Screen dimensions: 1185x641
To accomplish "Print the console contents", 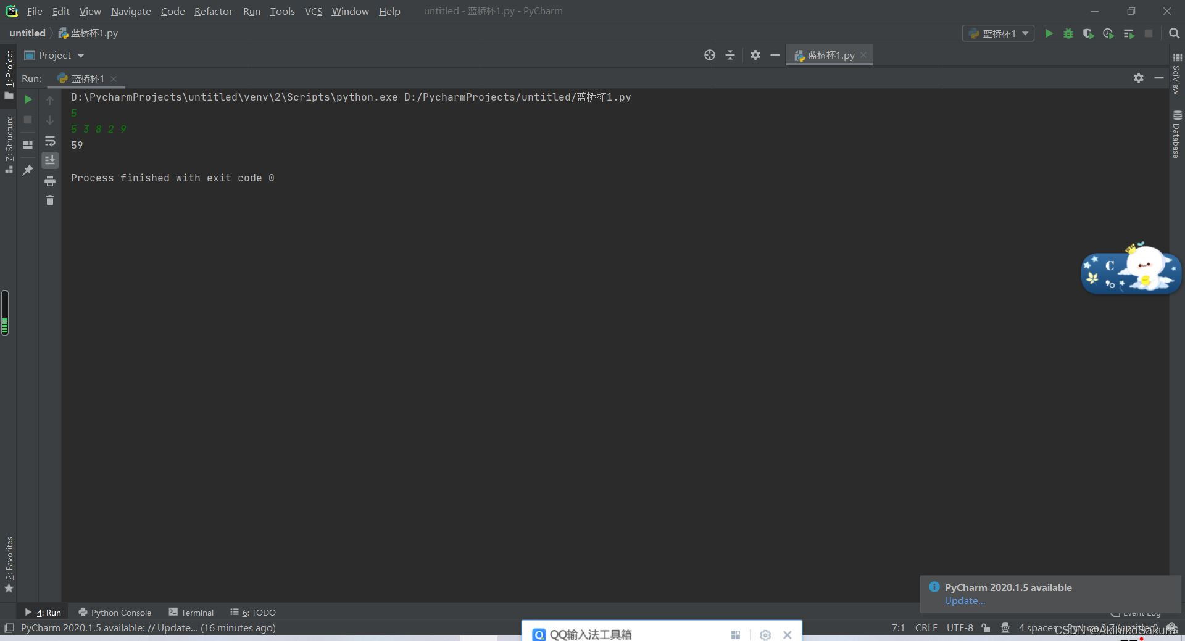I will (50, 181).
